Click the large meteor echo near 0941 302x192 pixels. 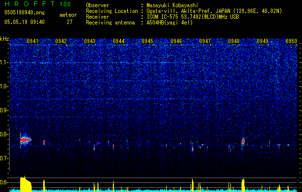click(25, 140)
